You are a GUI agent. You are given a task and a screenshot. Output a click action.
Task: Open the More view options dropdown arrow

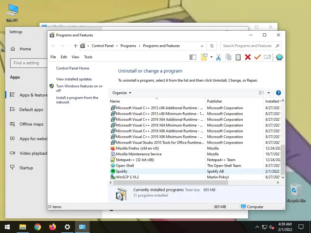point(268,93)
